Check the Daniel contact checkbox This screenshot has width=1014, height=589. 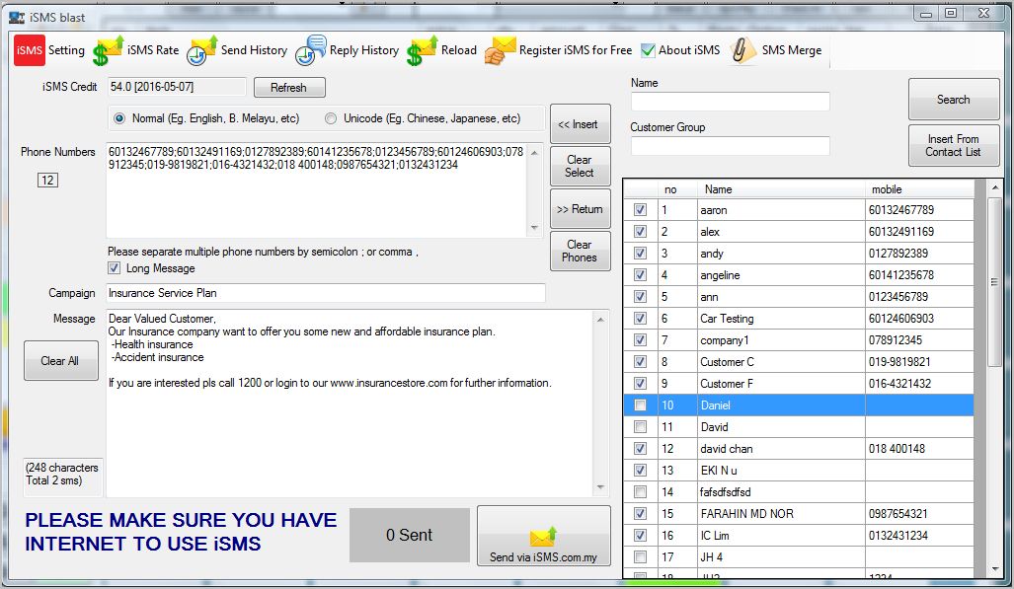click(x=640, y=405)
